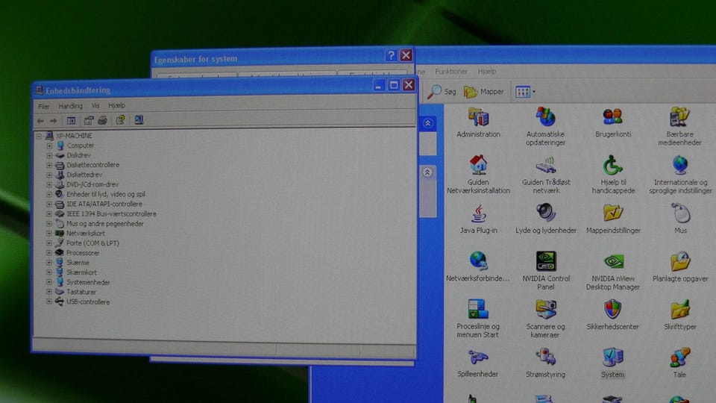Screen dimensions: 716x403
Task: Select IEEE 1394 Bus-værtscontrollere row
Action: (x=111, y=214)
